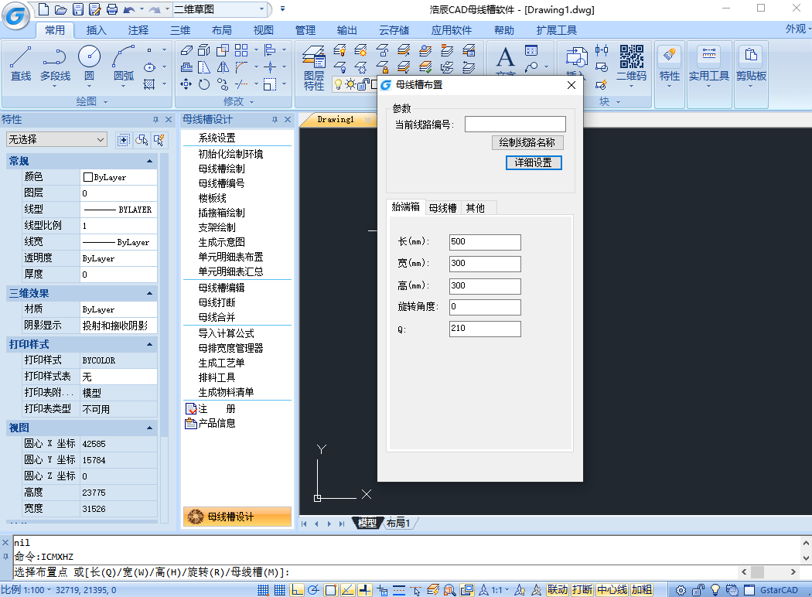The image size is (812, 597).
Task: Click the 文字 text tool icon
Action: (505, 58)
